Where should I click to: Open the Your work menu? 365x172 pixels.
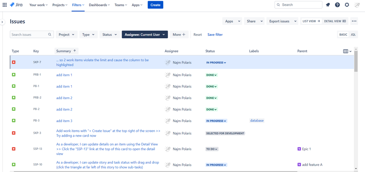coord(38,5)
